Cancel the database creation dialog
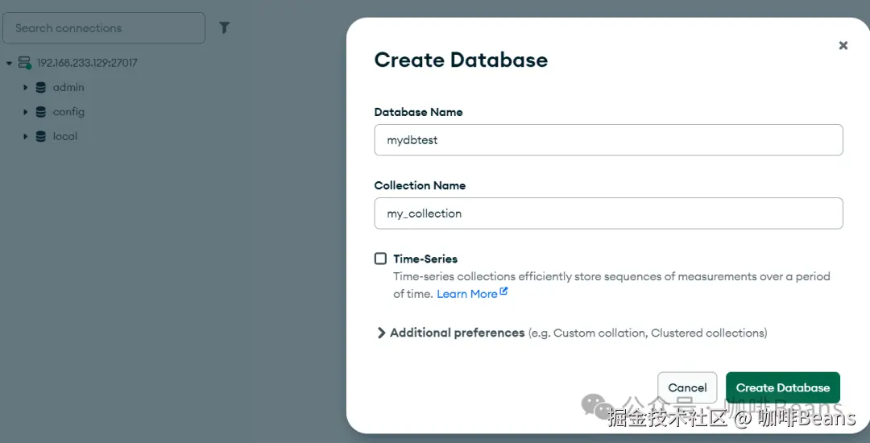870x443 pixels. 687,387
